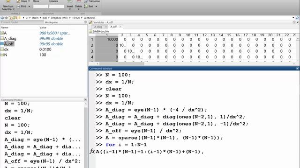
Task: Click the Sort icon
Action: point(86,6)
